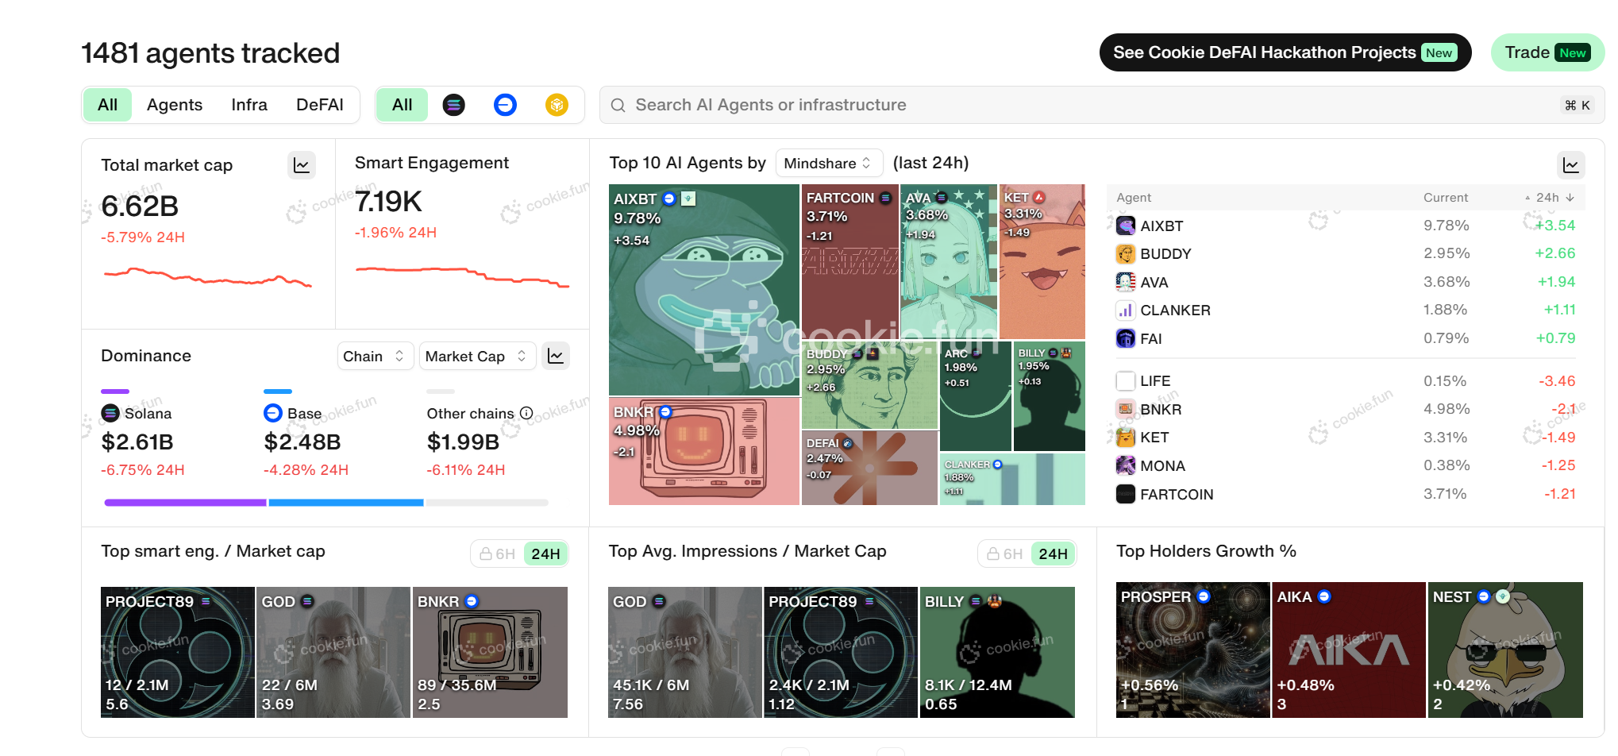Screen dimensions: 1618x756
Task: Toggle 24H on Top smart eng. panel
Action: pos(545,553)
